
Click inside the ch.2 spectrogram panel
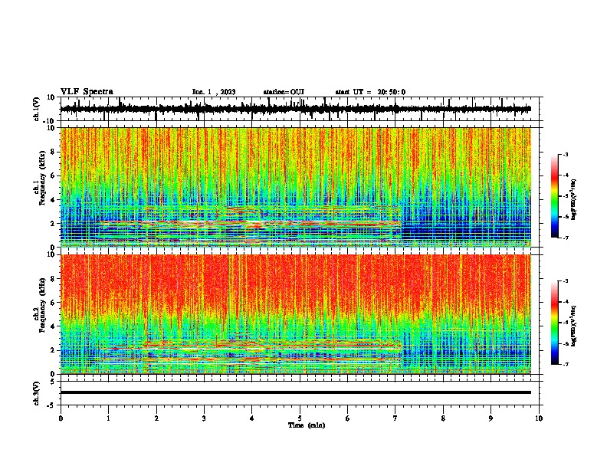[295, 314]
